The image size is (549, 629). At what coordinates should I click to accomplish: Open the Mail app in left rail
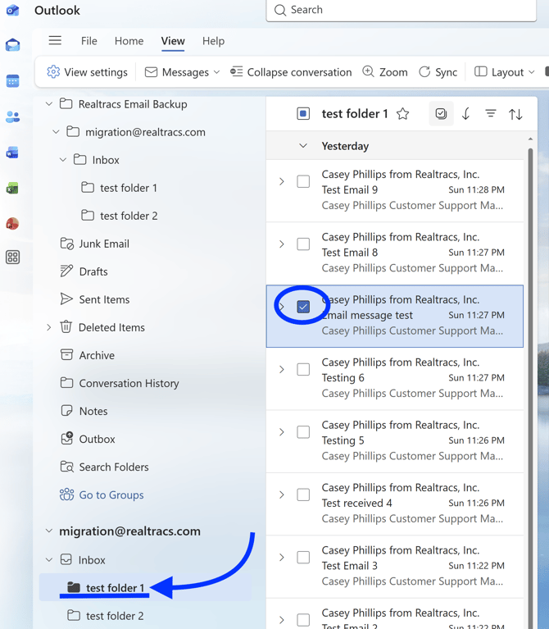12,45
